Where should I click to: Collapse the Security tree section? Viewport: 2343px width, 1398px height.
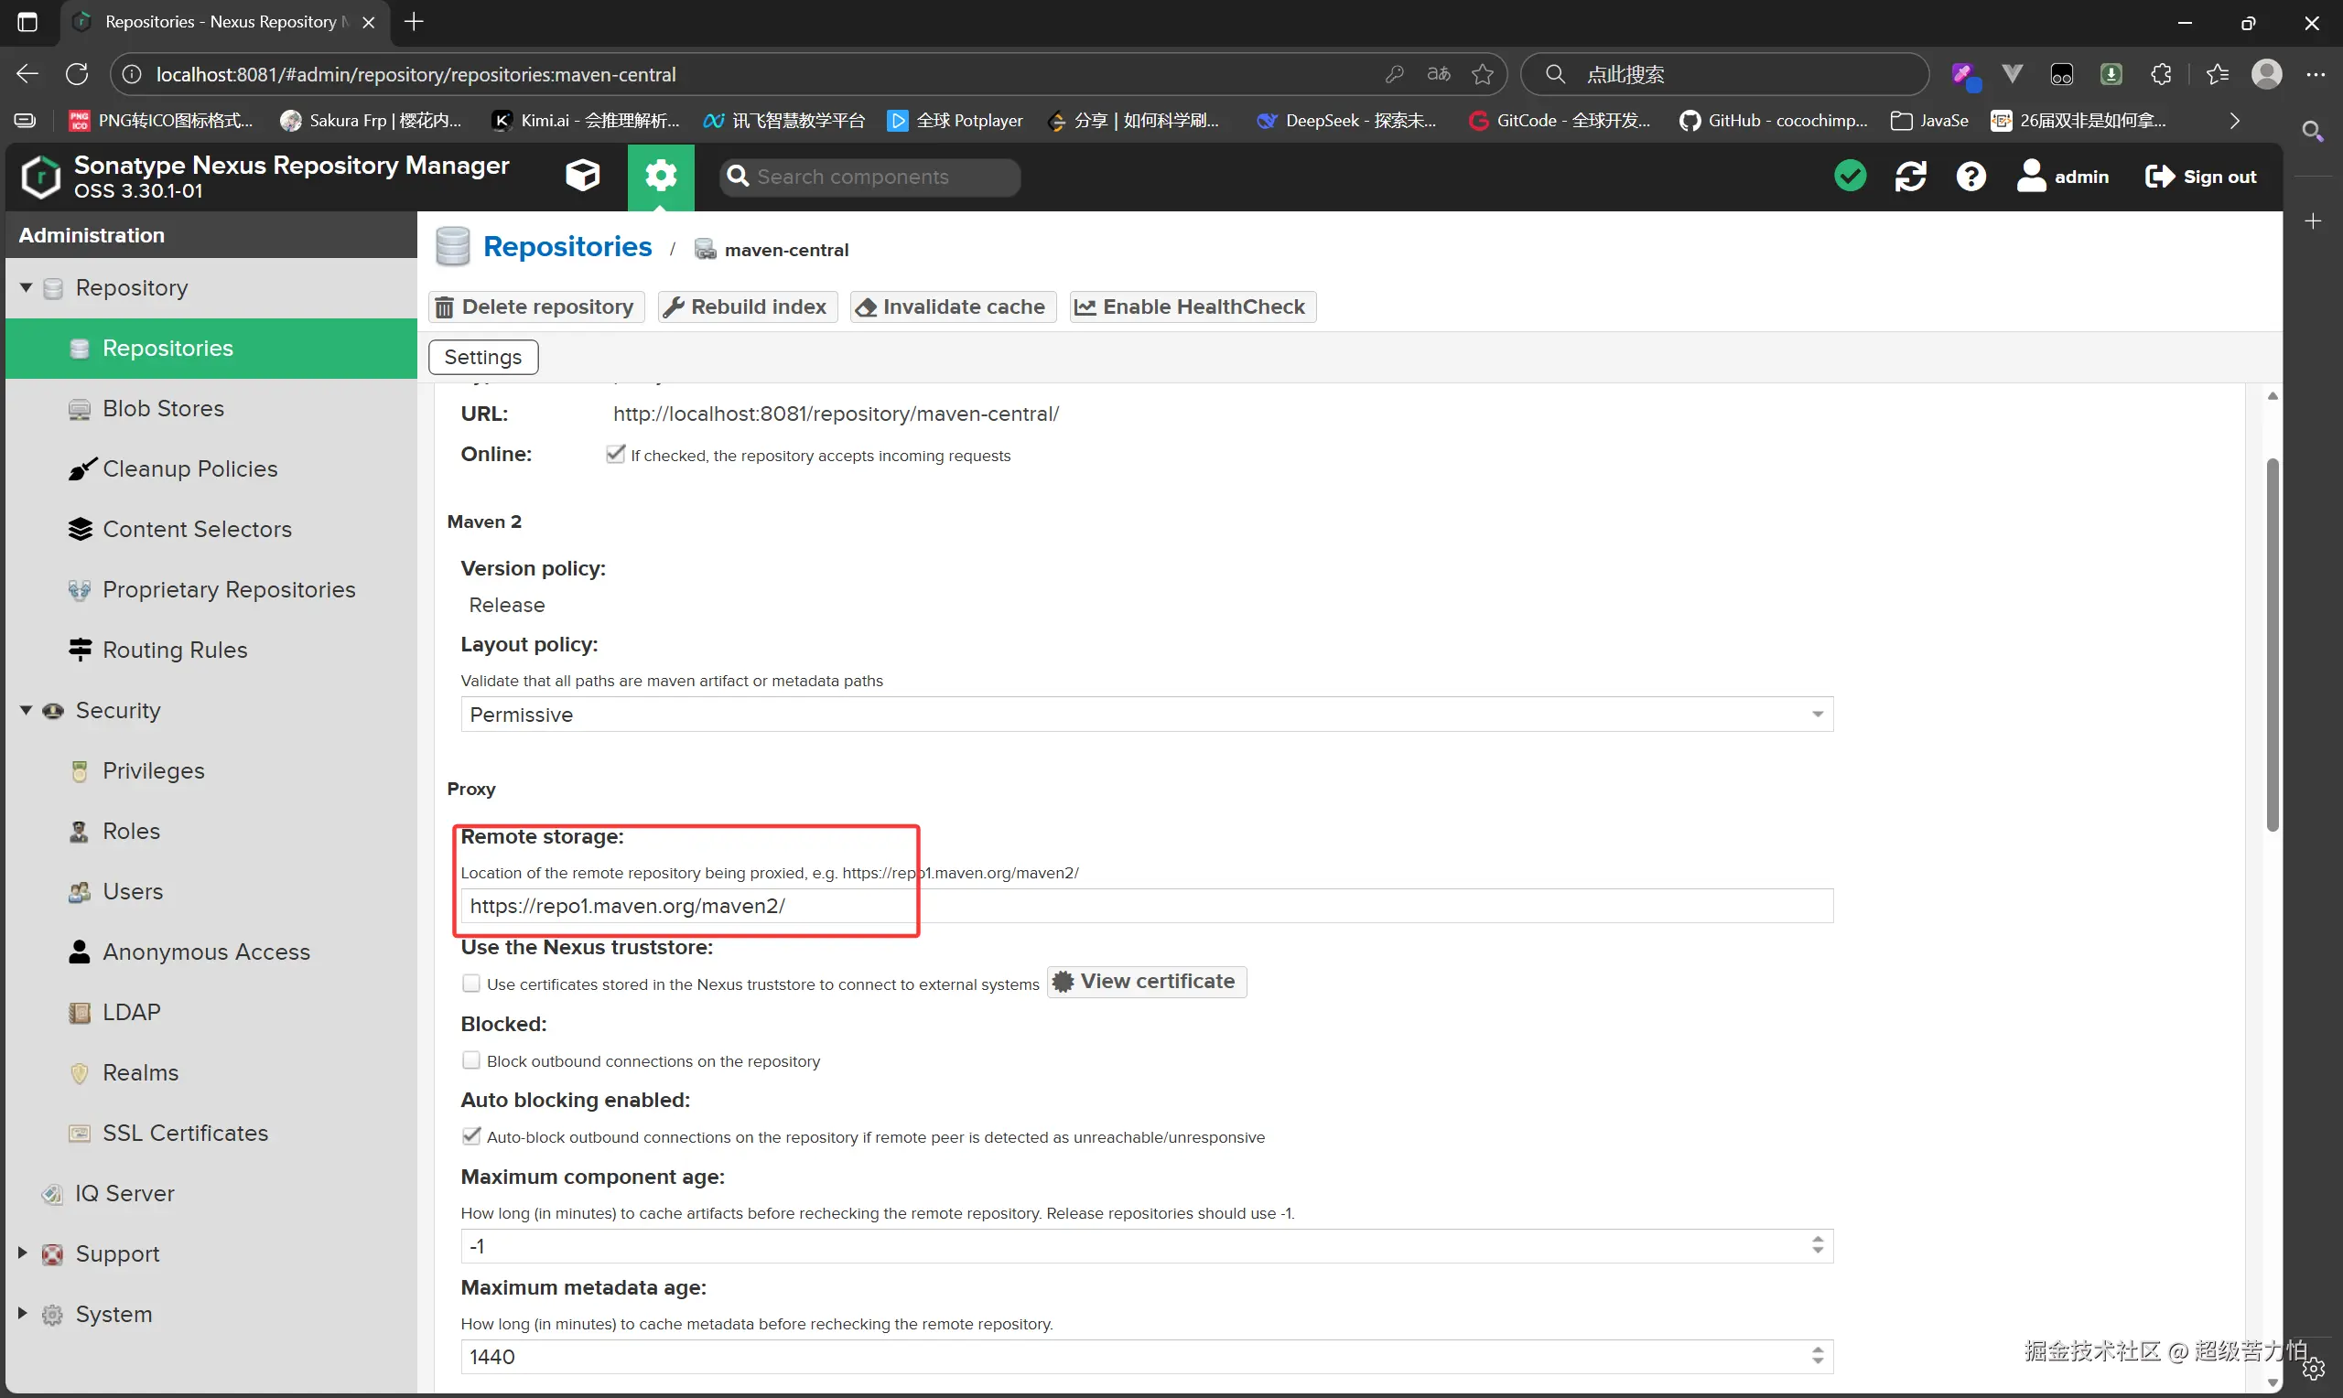pyautogui.click(x=26, y=710)
